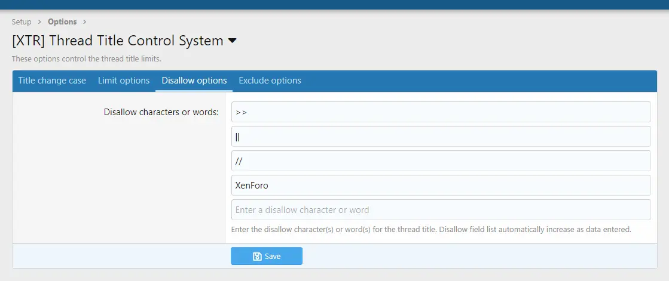Image resolution: width=669 pixels, height=281 pixels.
Task: Click the empty disallow character or word field
Action: pos(441,210)
